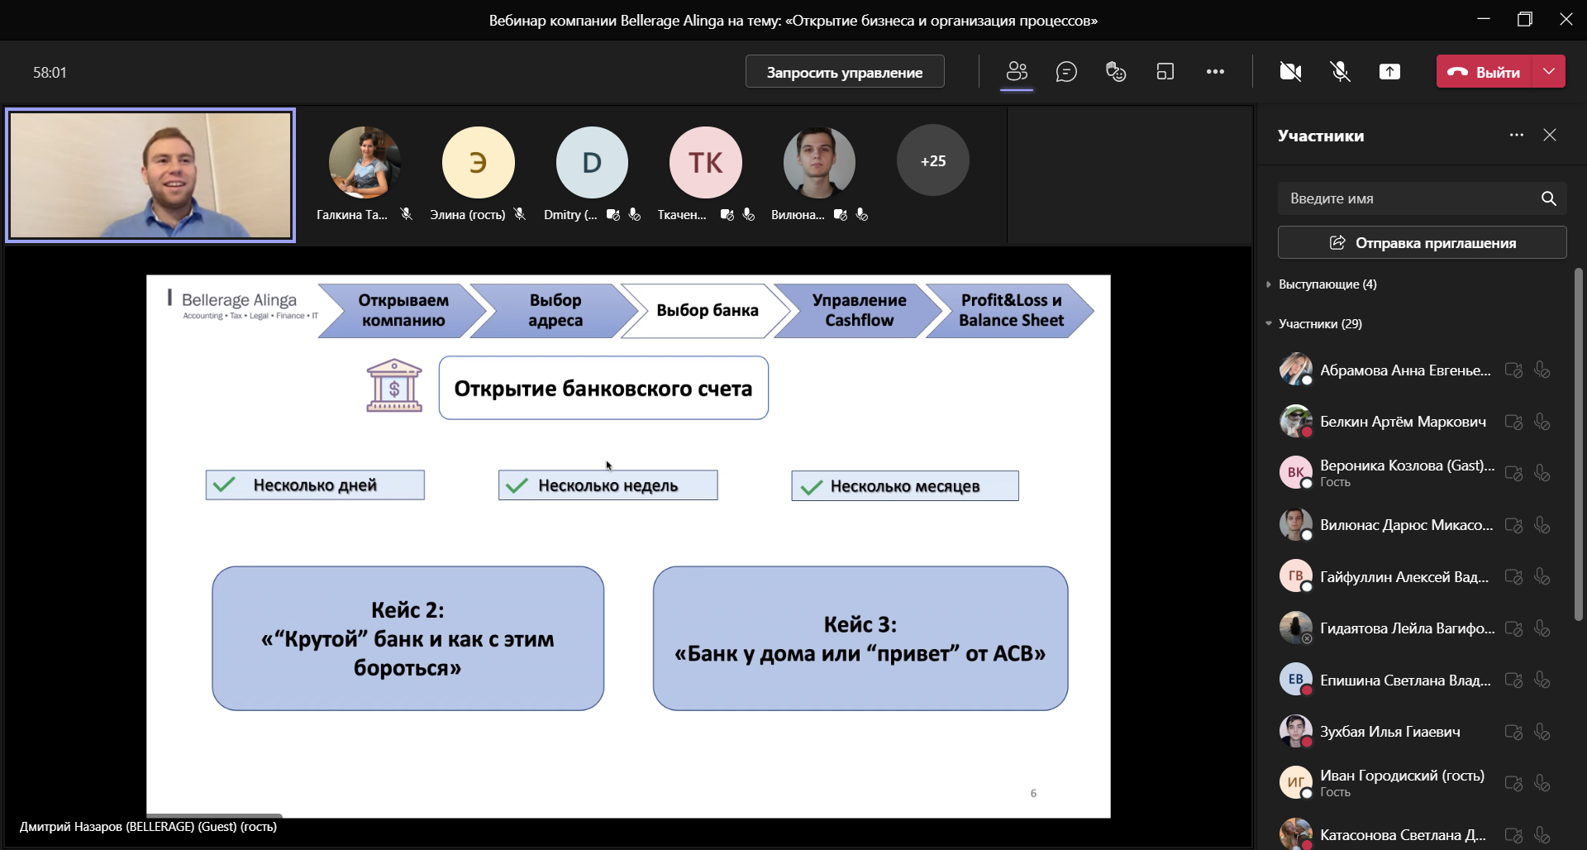
Task: Select Галкина Та... participant avatar
Action: click(x=365, y=162)
